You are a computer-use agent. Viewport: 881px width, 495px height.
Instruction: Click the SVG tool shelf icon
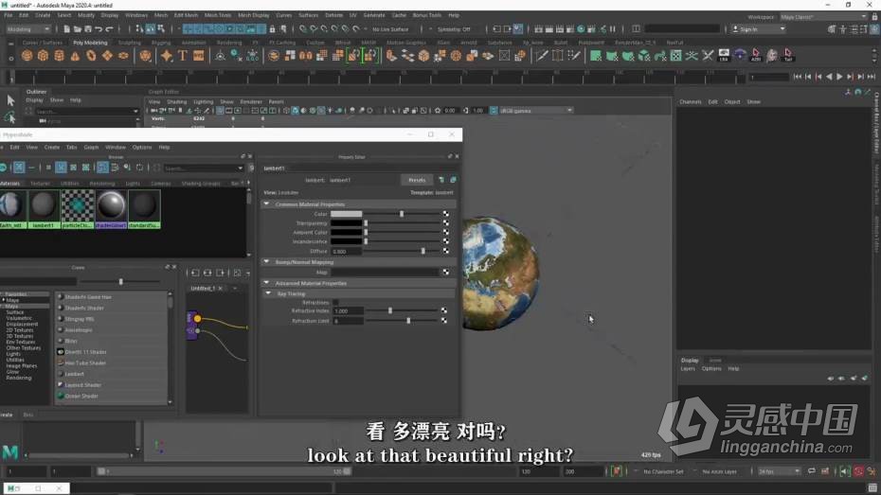(198, 56)
